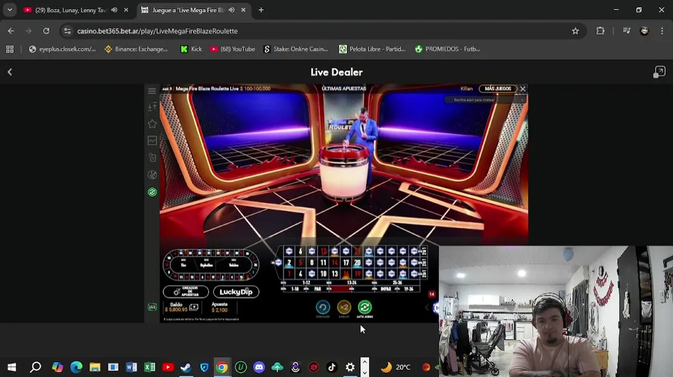
Task: Close the chat panel X
Action: click(523, 89)
